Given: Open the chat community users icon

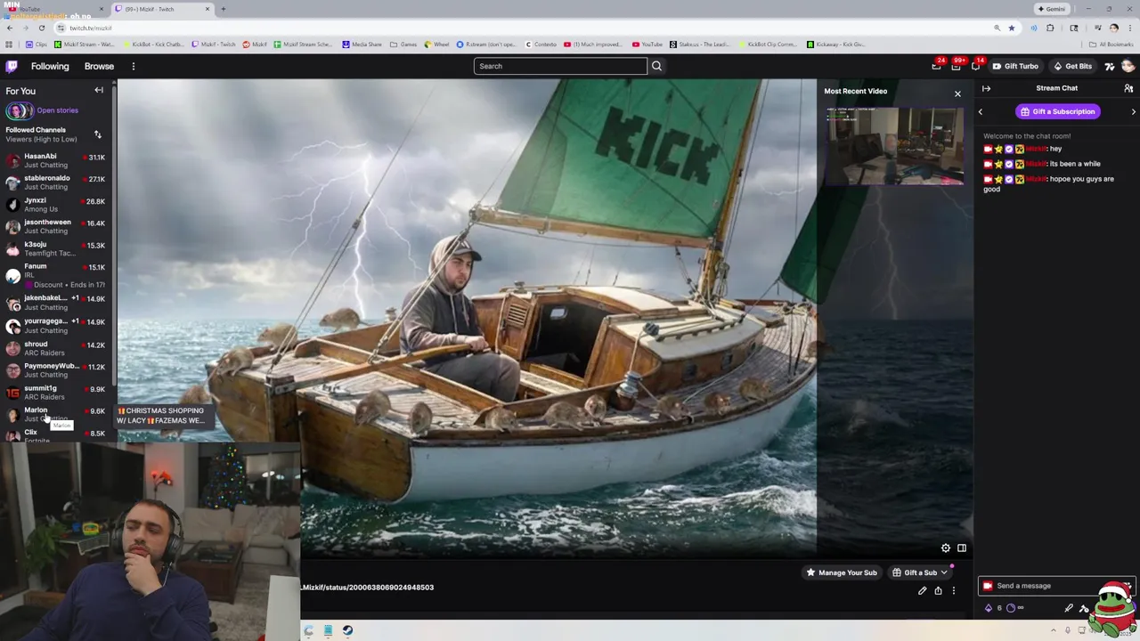Looking at the screenshot, I should [1128, 88].
